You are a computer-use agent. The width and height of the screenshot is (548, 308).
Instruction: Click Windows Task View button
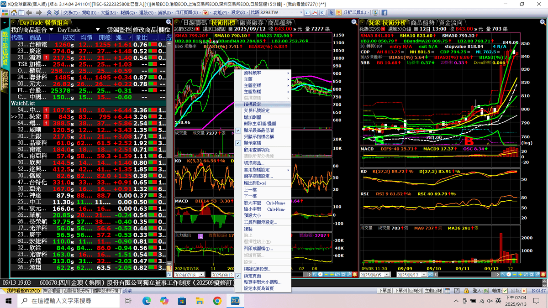tap(128, 301)
